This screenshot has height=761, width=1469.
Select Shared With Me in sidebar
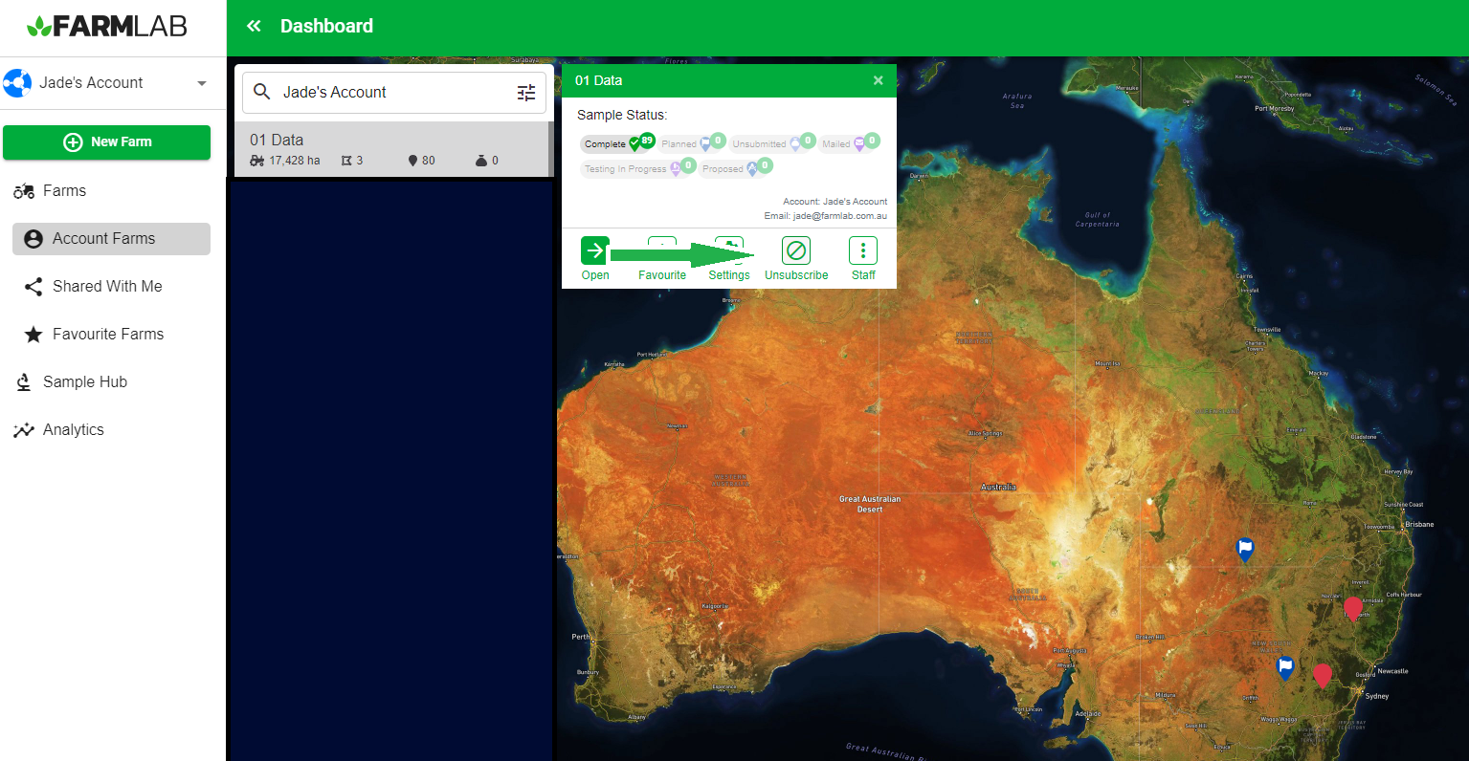(x=106, y=287)
